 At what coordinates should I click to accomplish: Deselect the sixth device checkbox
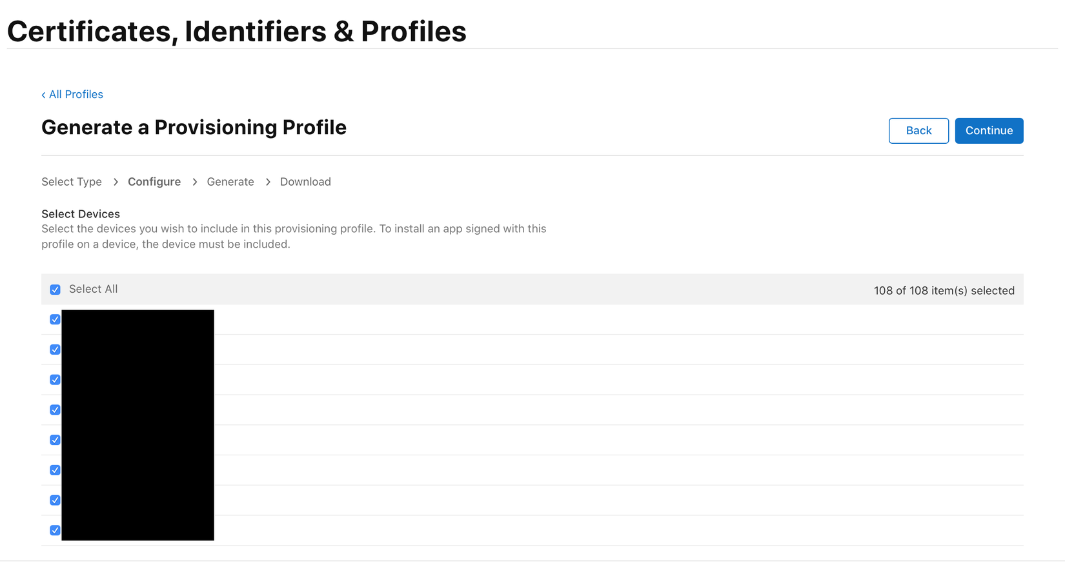56,470
